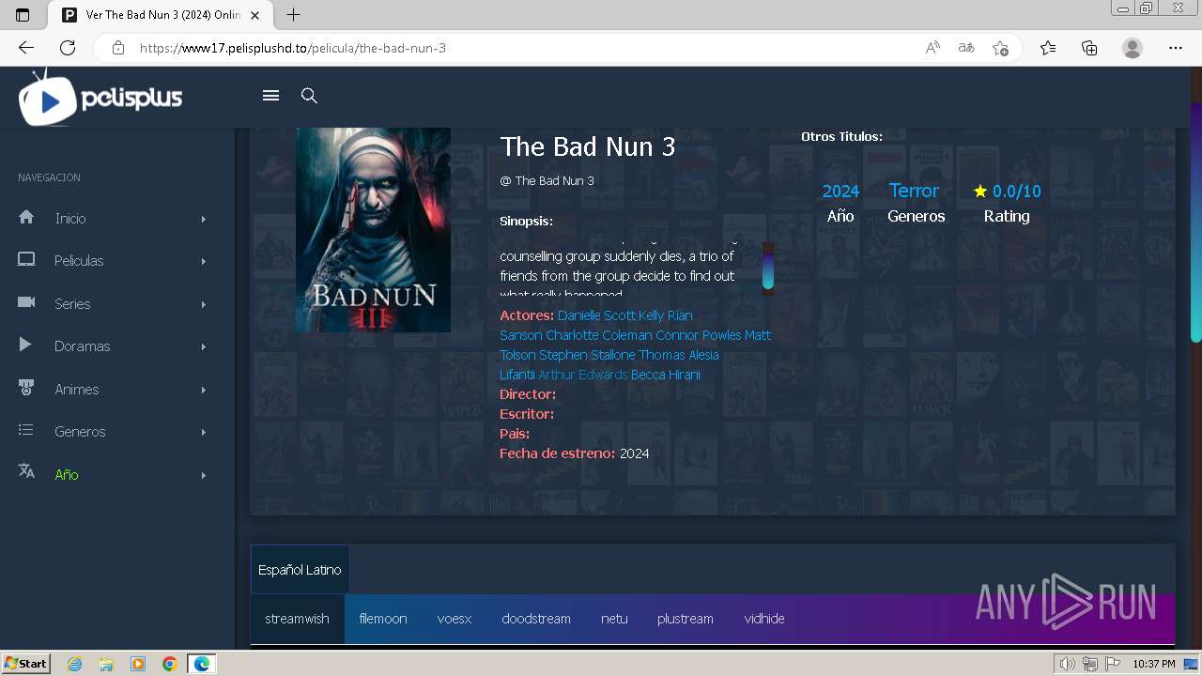
Task: Open File Explorer from taskbar
Action: click(x=106, y=664)
